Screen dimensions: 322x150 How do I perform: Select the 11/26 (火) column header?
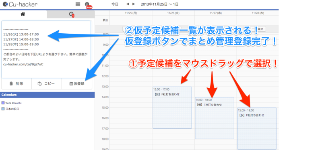173,13
